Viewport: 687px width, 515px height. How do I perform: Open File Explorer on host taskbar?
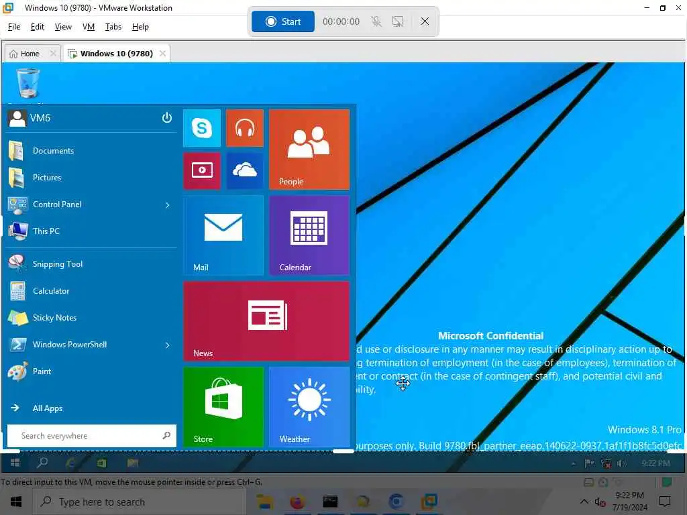[264, 502]
